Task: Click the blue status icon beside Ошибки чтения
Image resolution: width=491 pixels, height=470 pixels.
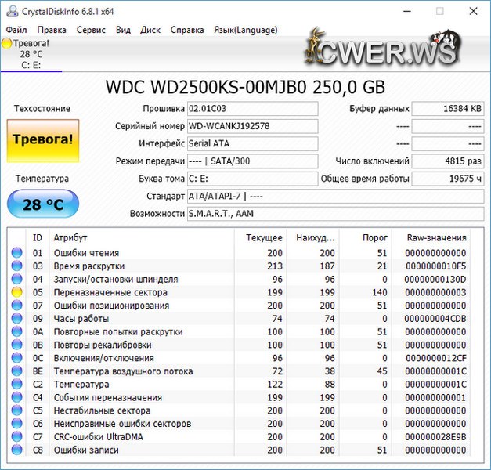Action: tap(17, 253)
